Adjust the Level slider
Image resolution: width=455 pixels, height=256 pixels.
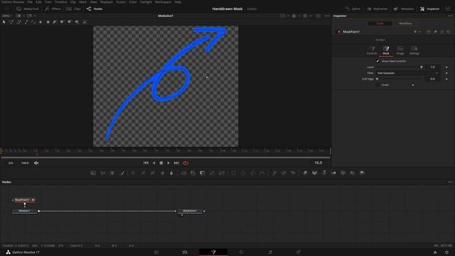(x=400, y=67)
